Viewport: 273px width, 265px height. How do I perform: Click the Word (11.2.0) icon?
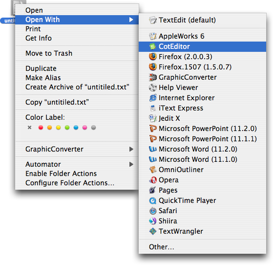[x=153, y=149]
